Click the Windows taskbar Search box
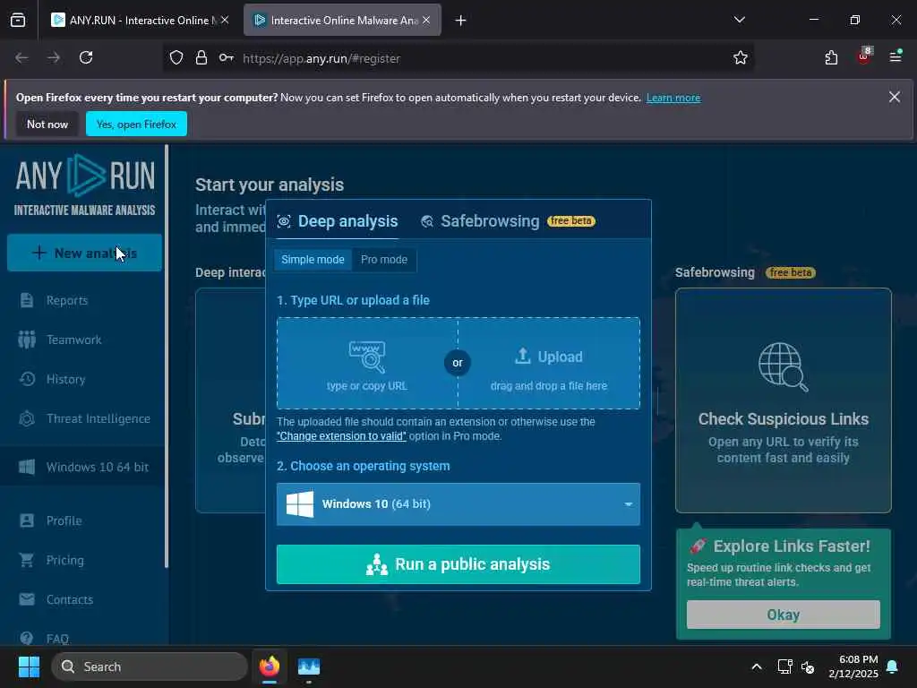This screenshot has width=917, height=688. (150, 666)
